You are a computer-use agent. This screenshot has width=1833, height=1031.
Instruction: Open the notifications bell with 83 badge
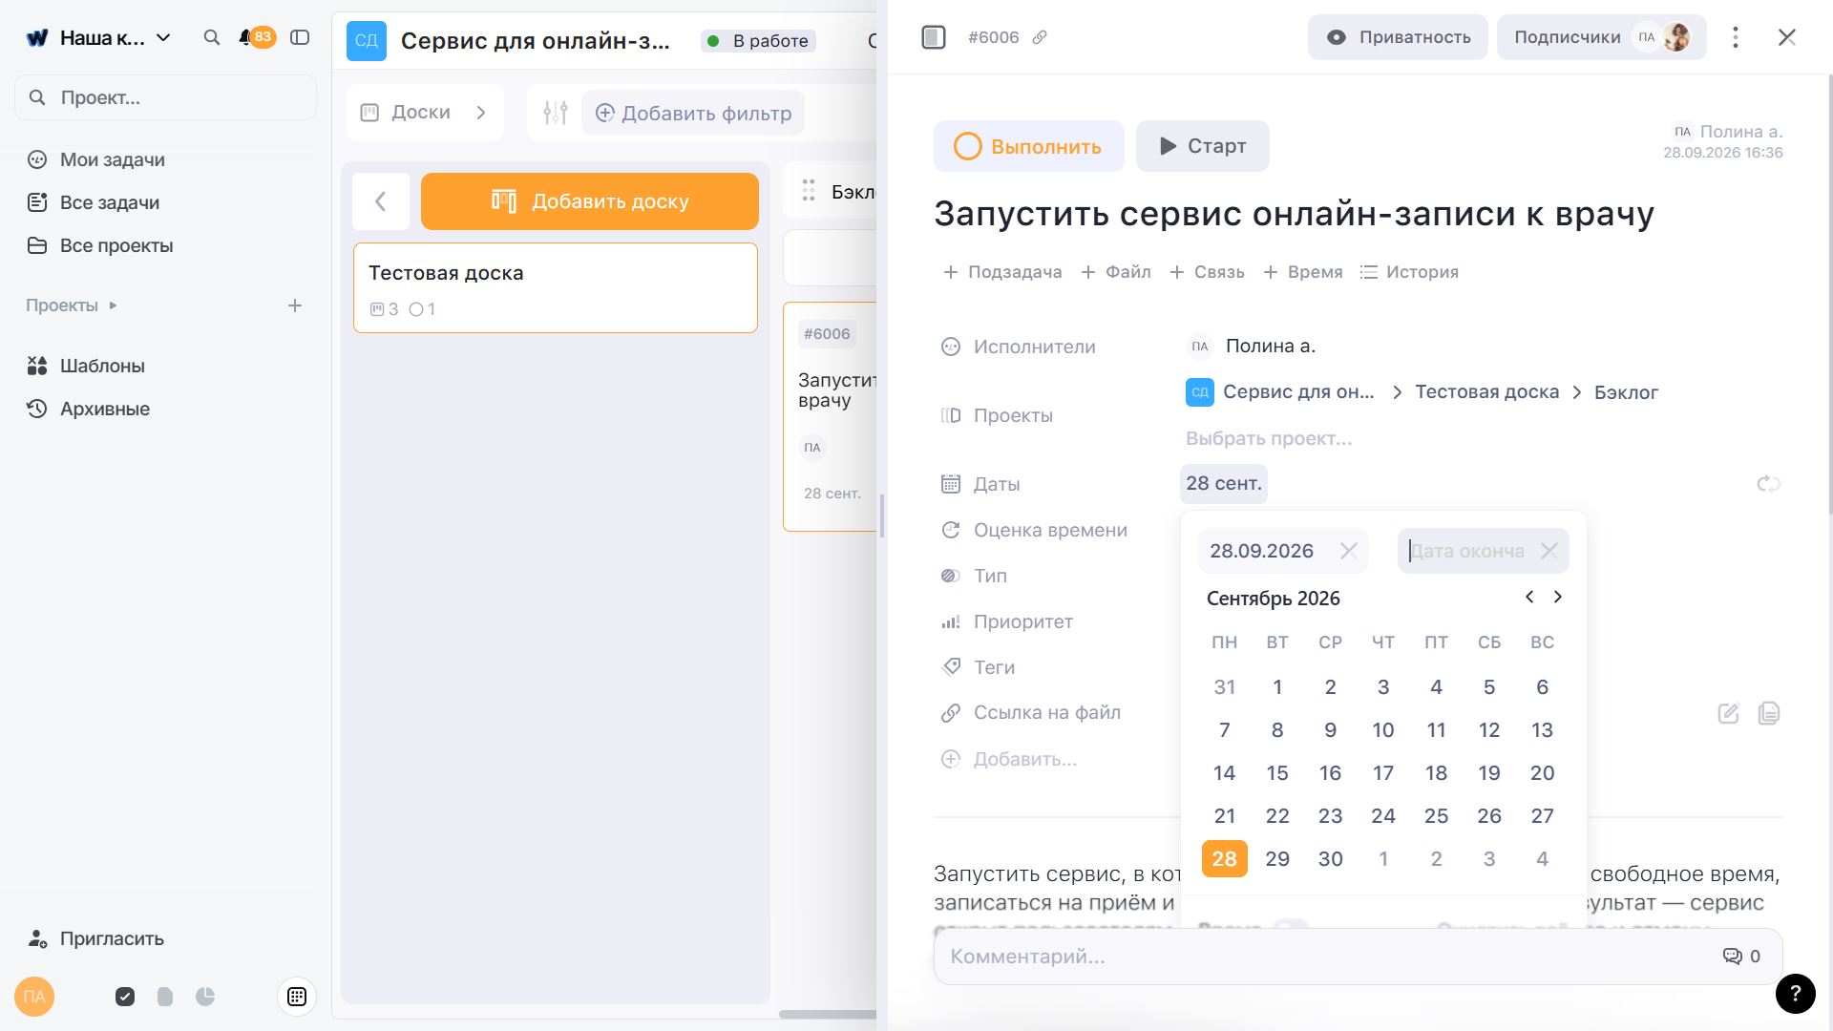pos(257,37)
